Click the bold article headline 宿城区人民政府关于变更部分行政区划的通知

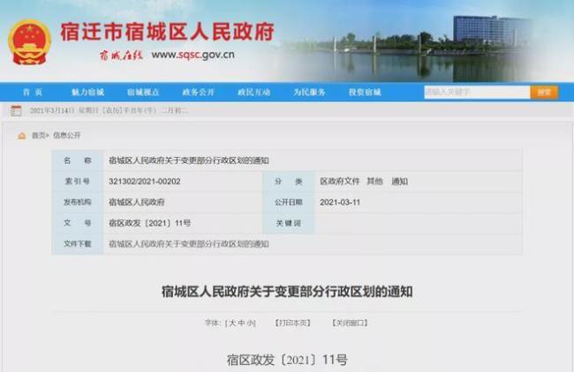(x=287, y=292)
